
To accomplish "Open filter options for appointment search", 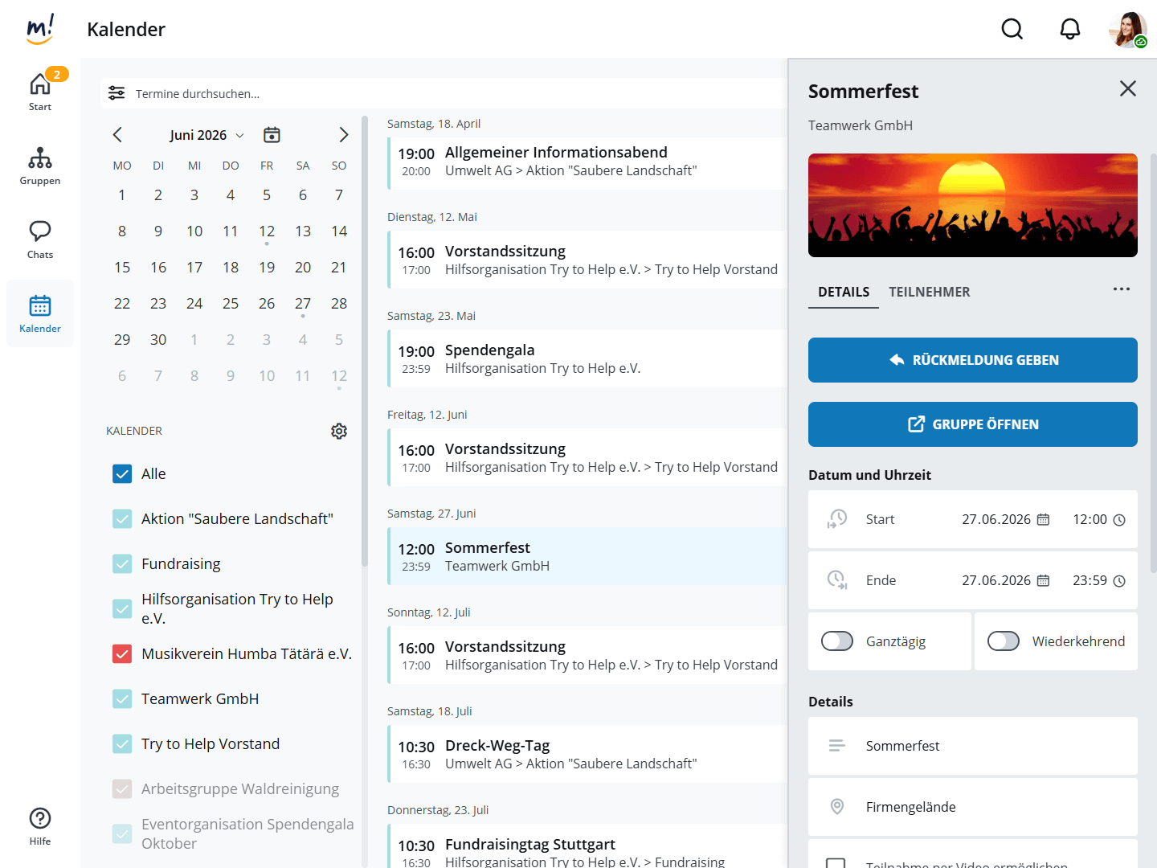I will tap(117, 93).
